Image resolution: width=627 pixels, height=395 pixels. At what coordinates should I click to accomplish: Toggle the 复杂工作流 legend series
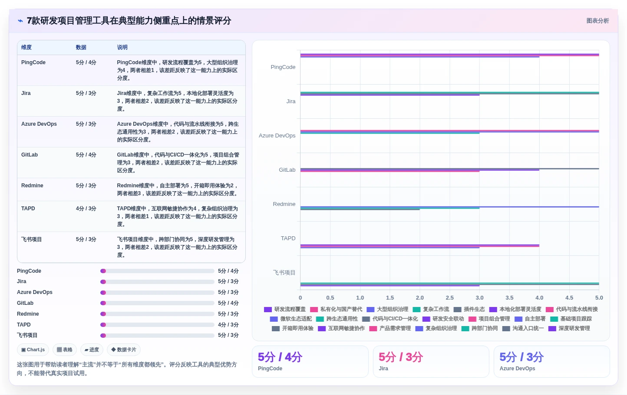pyautogui.click(x=431, y=310)
